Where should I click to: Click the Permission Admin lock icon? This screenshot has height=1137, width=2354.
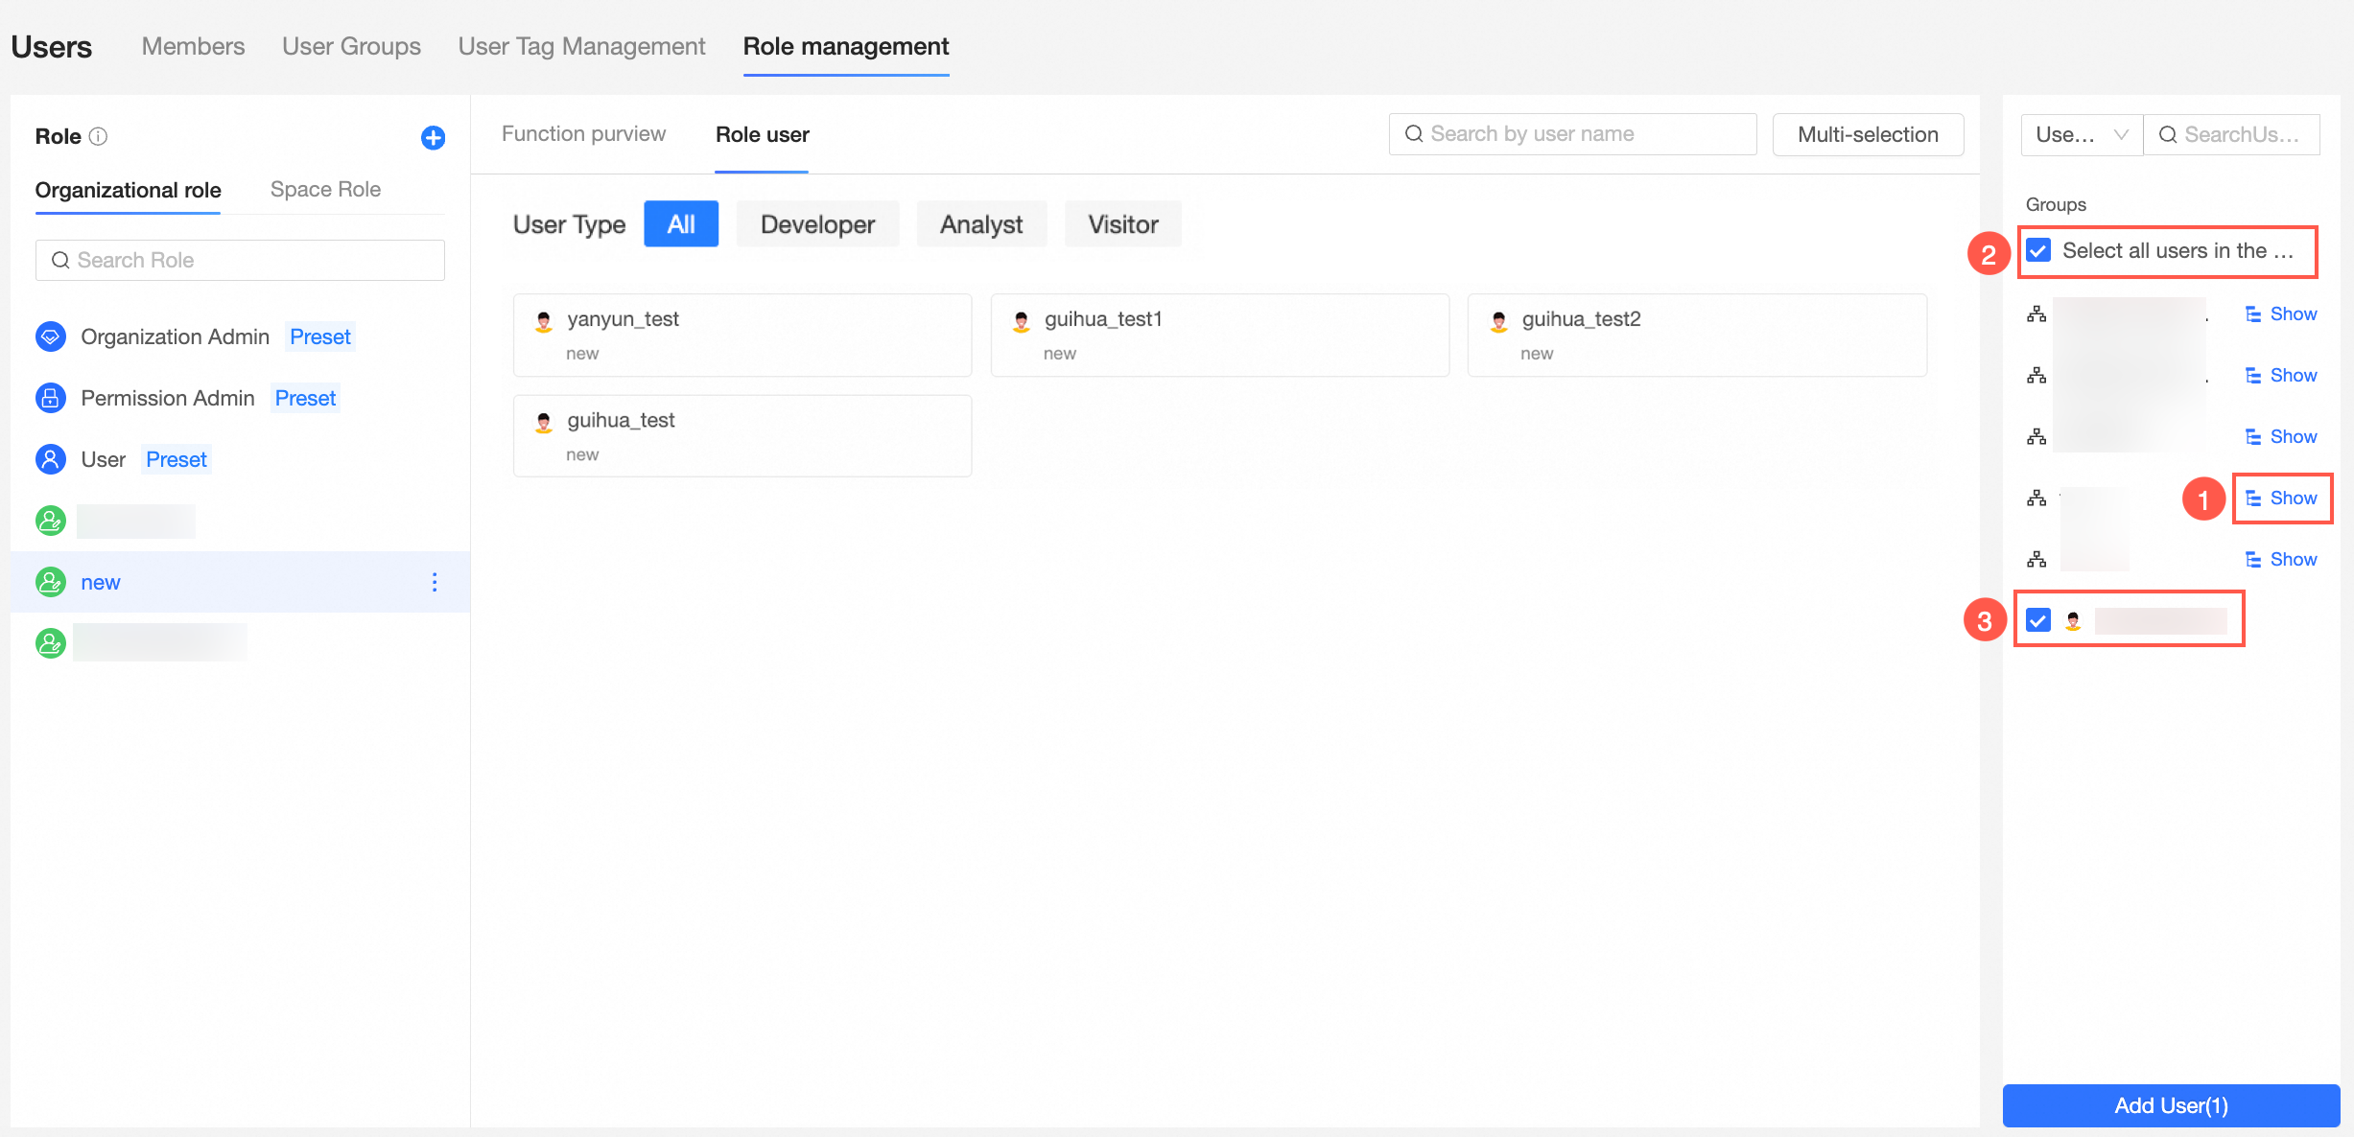click(51, 398)
